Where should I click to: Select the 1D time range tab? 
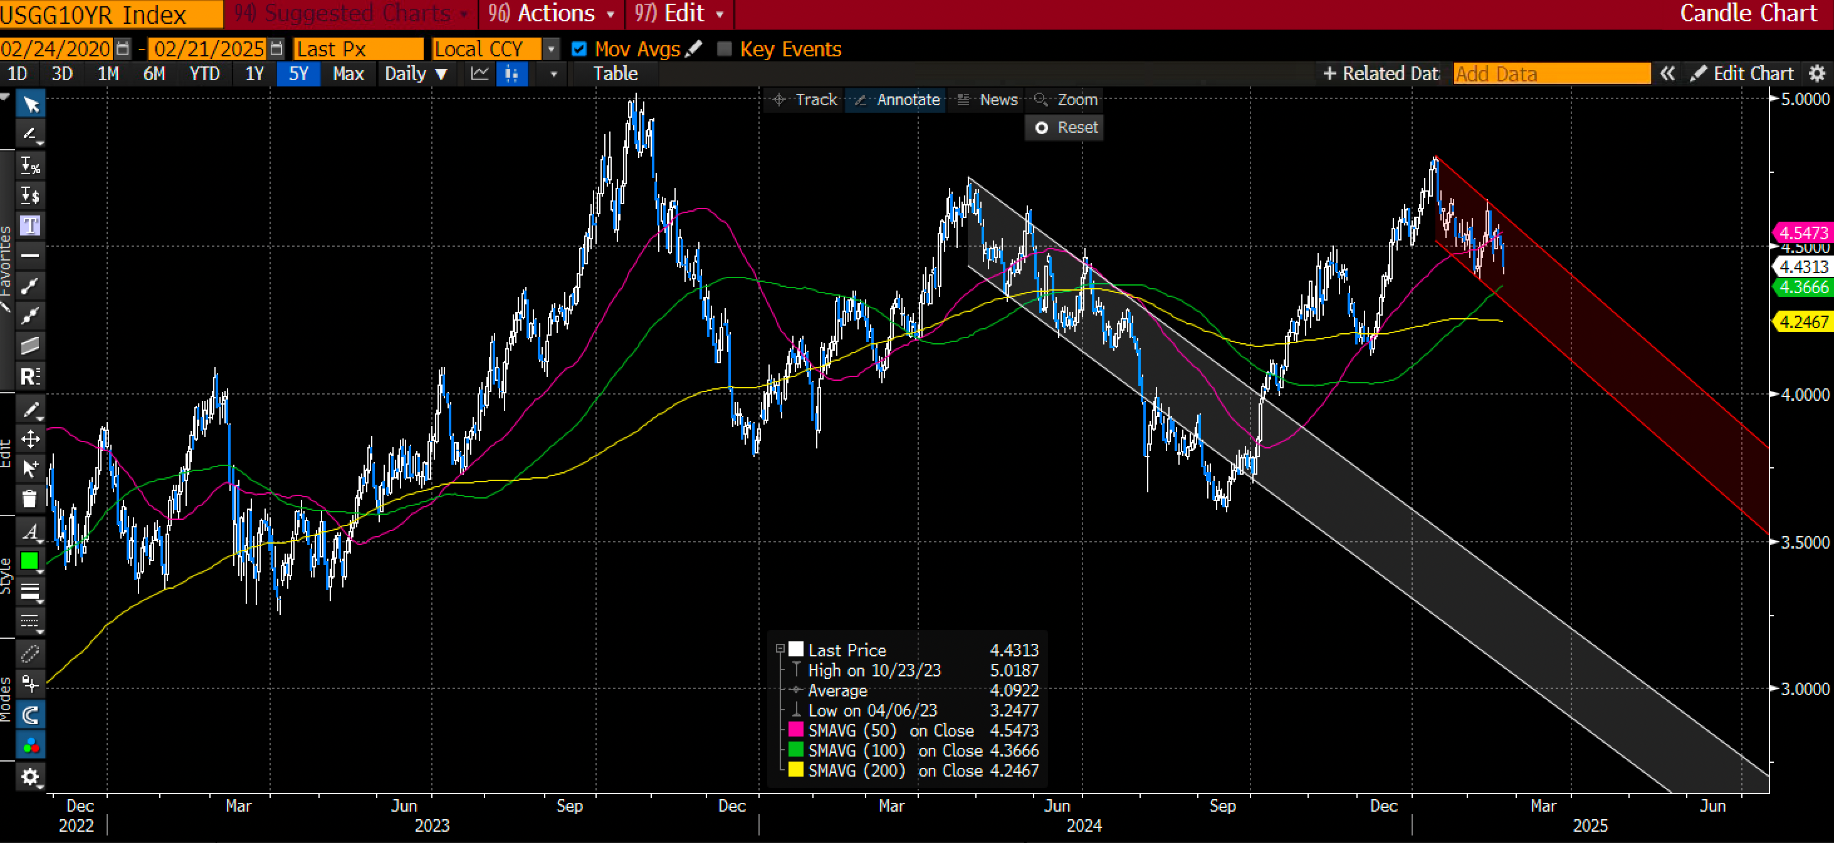click(x=17, y=73)
